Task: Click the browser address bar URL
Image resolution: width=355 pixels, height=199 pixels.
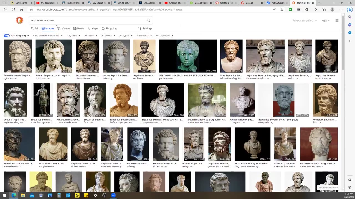Action: click(x=109, y=9)
